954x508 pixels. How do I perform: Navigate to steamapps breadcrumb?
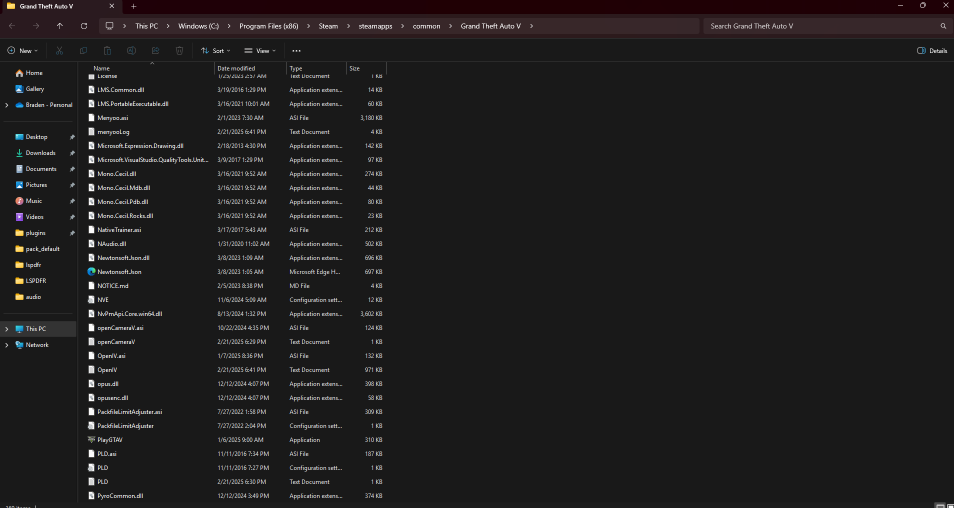[x=375, y=26]
